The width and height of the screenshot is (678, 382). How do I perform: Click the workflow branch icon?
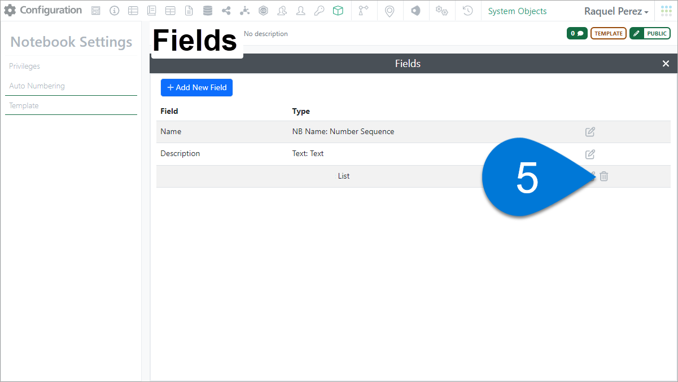363,11
